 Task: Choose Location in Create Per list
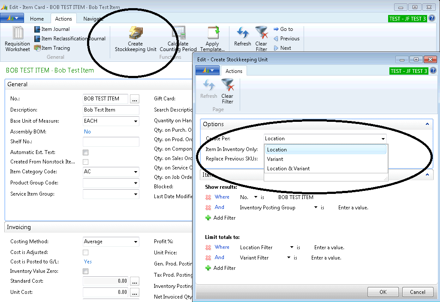coord(325,150)
